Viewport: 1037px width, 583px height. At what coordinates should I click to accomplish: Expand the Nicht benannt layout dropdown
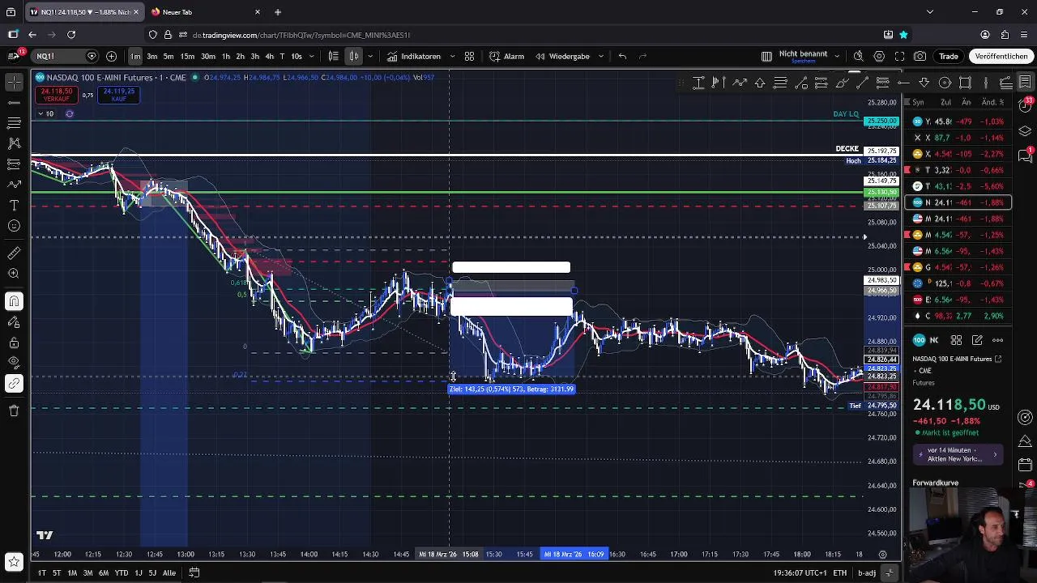click(839, 56)
